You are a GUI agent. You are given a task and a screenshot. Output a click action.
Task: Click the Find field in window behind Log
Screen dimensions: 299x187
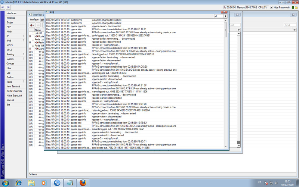(235, 25)
